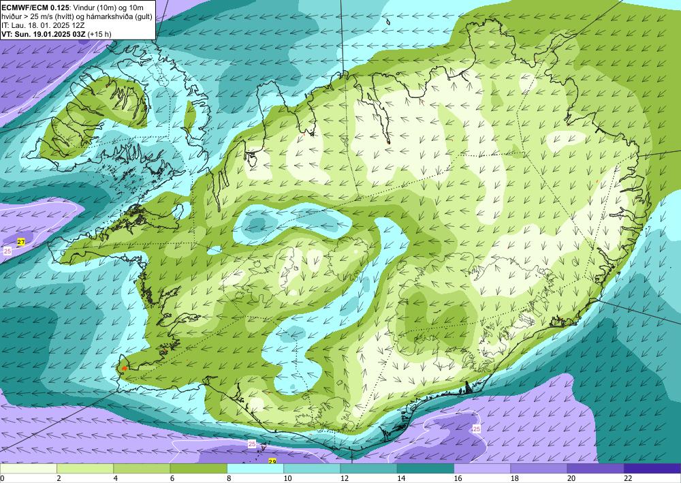Click the legend value '8'
This screenshot has width=681, height=483.
coord(229,478)
